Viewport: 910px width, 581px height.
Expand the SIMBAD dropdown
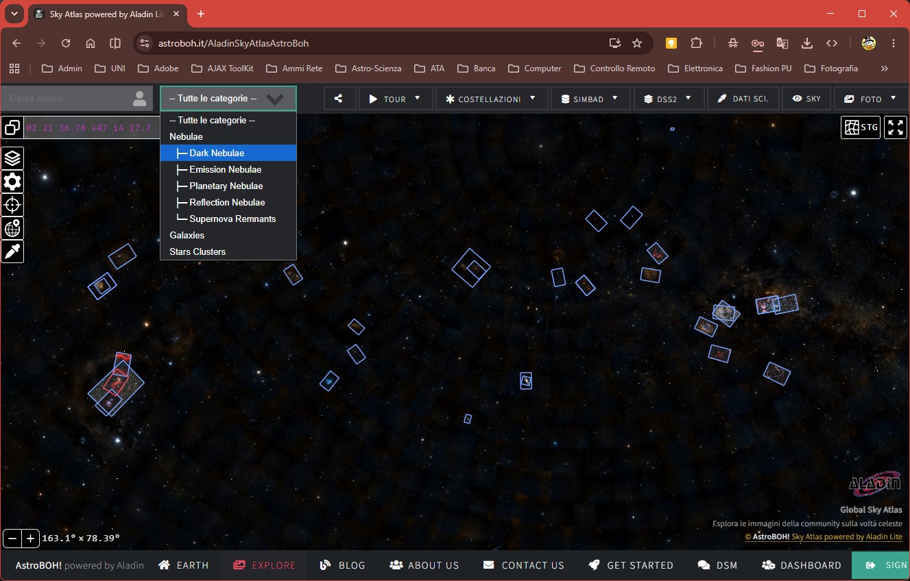pyautogui.click(x=590, y=99)
